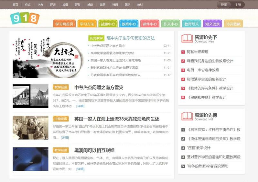Click the 大语文 ink-painting banner image
The width and height of the screenshot is (258, 182).
tap(48, 57)
